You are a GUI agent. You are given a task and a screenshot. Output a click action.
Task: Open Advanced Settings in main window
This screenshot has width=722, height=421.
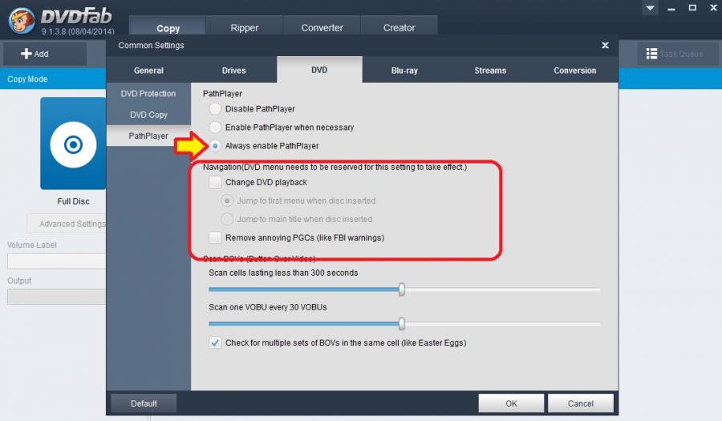pyautogui.click(x=67, y=224)
